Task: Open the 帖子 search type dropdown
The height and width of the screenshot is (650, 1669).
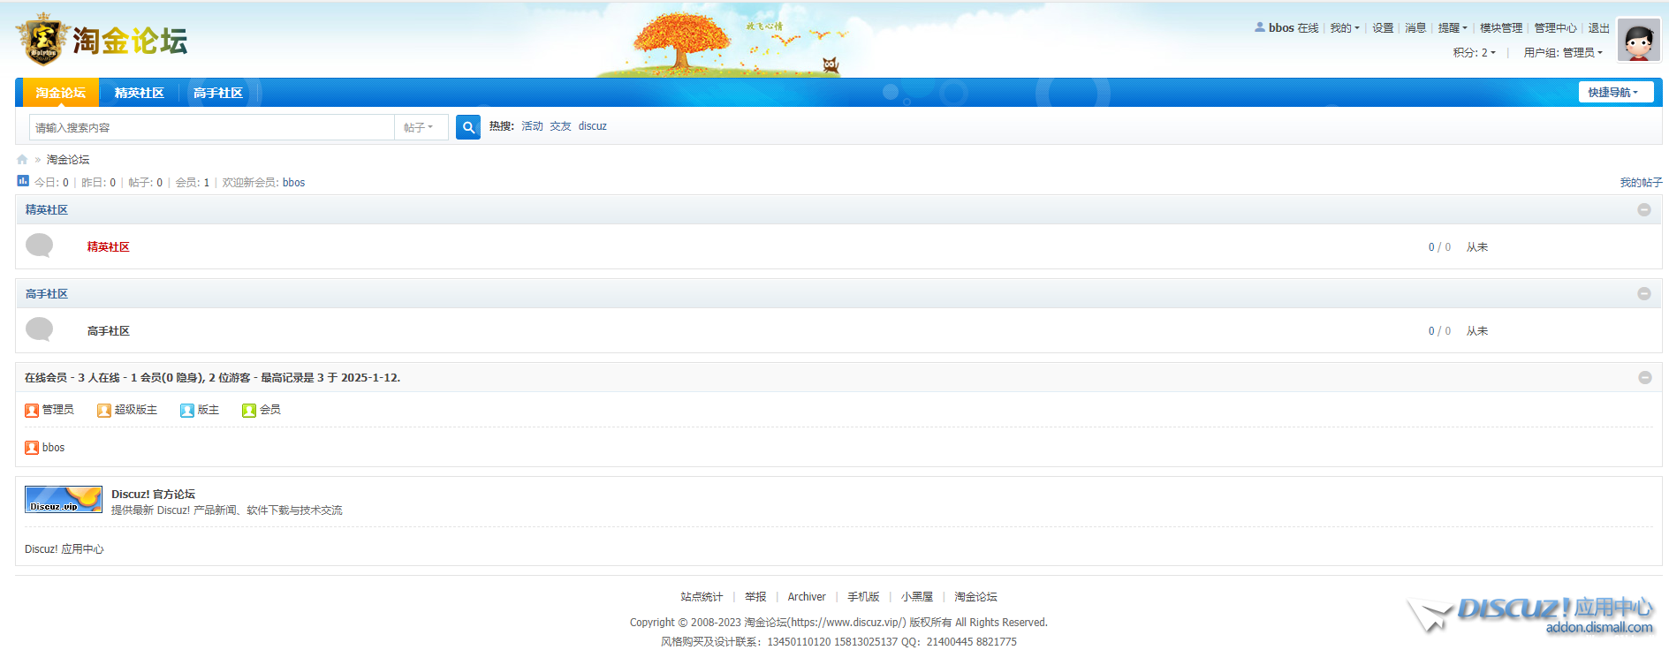Action: pos(419,127)
